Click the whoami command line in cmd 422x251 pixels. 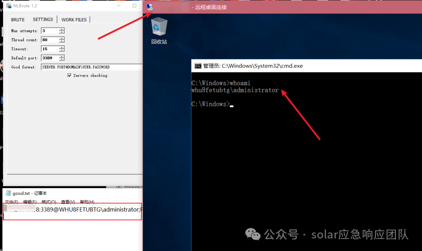coord(221,83)
